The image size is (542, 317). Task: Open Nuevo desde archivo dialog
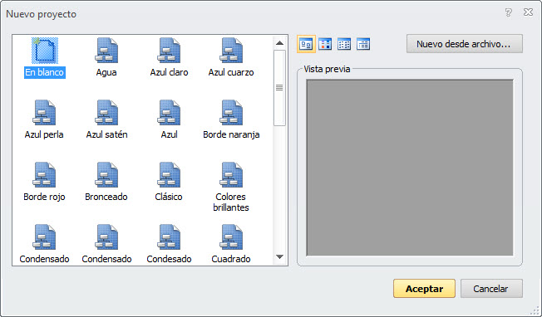464,44
